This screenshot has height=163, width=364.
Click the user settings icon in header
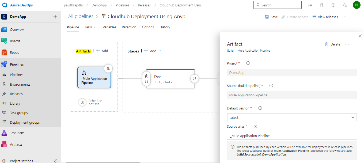click(345, 5)
